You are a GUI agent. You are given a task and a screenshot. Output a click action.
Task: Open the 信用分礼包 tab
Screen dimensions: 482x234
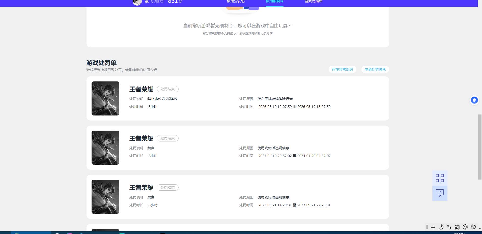tap(236, 2)
